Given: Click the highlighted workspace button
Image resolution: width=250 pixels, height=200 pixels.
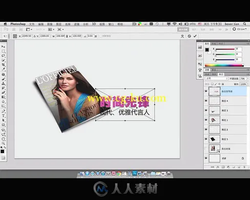Looking at the screenshot, I should (183, 29).
